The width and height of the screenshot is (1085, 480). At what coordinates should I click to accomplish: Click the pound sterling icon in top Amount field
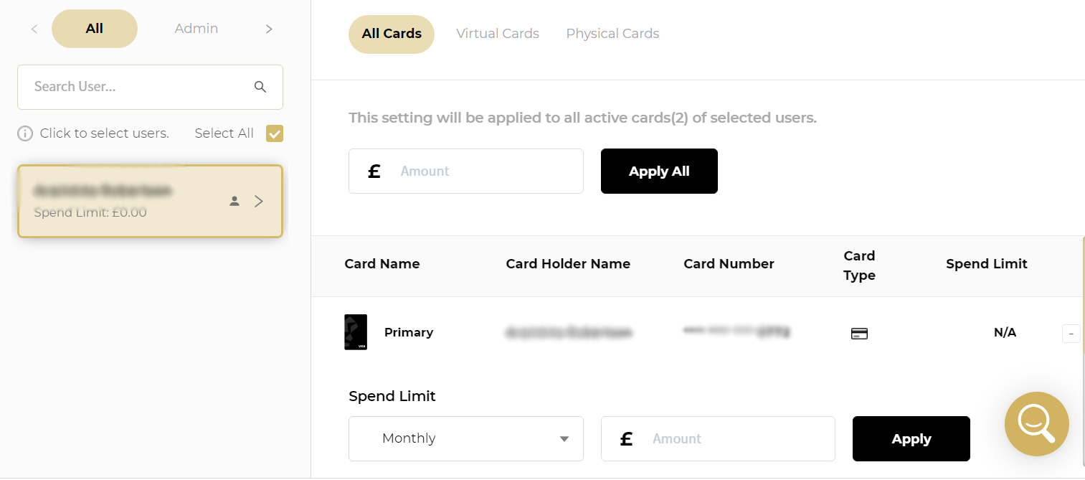[374, 171]
